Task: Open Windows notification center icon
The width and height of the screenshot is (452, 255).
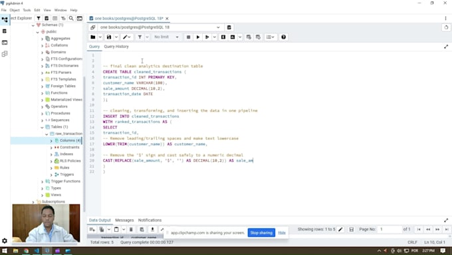Action: [443, 250]
